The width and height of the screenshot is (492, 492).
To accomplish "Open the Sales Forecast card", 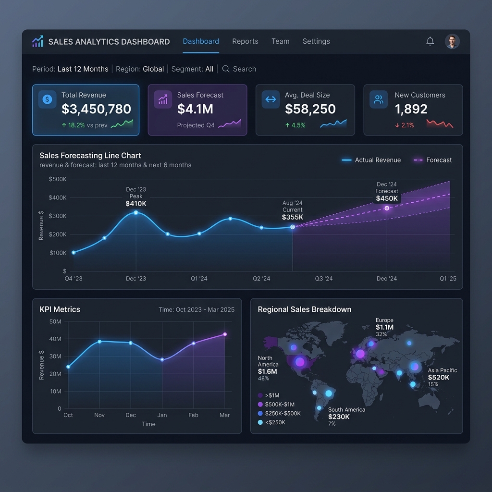I will point(197,110).
